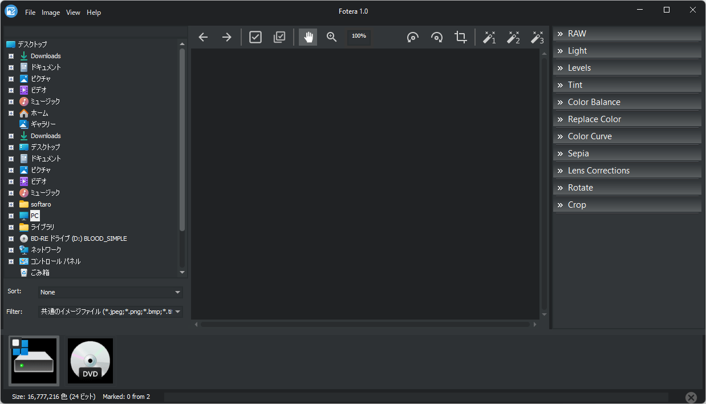This screenshot has height=404, width=706.
Task: Toggle mark all images checkbox button
Action: [x=279, y=37]
